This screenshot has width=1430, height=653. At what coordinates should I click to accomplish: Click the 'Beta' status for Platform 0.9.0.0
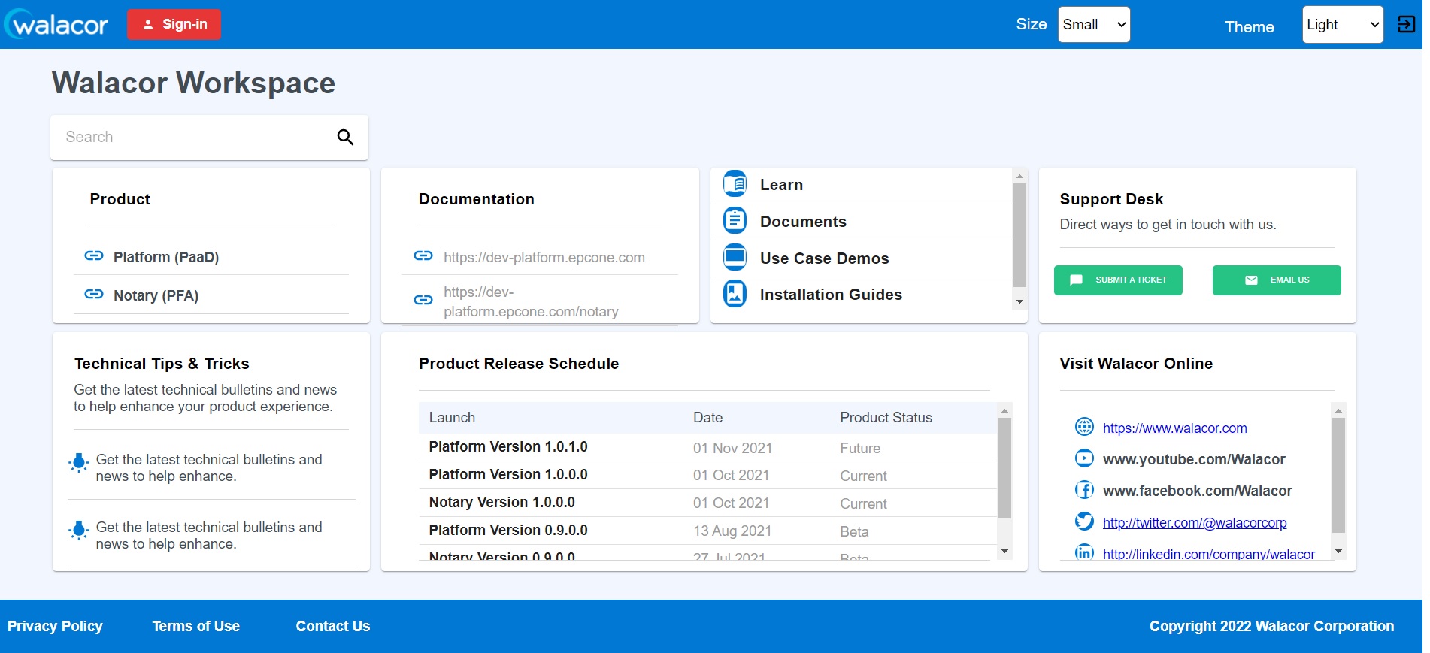pos(854,531)
